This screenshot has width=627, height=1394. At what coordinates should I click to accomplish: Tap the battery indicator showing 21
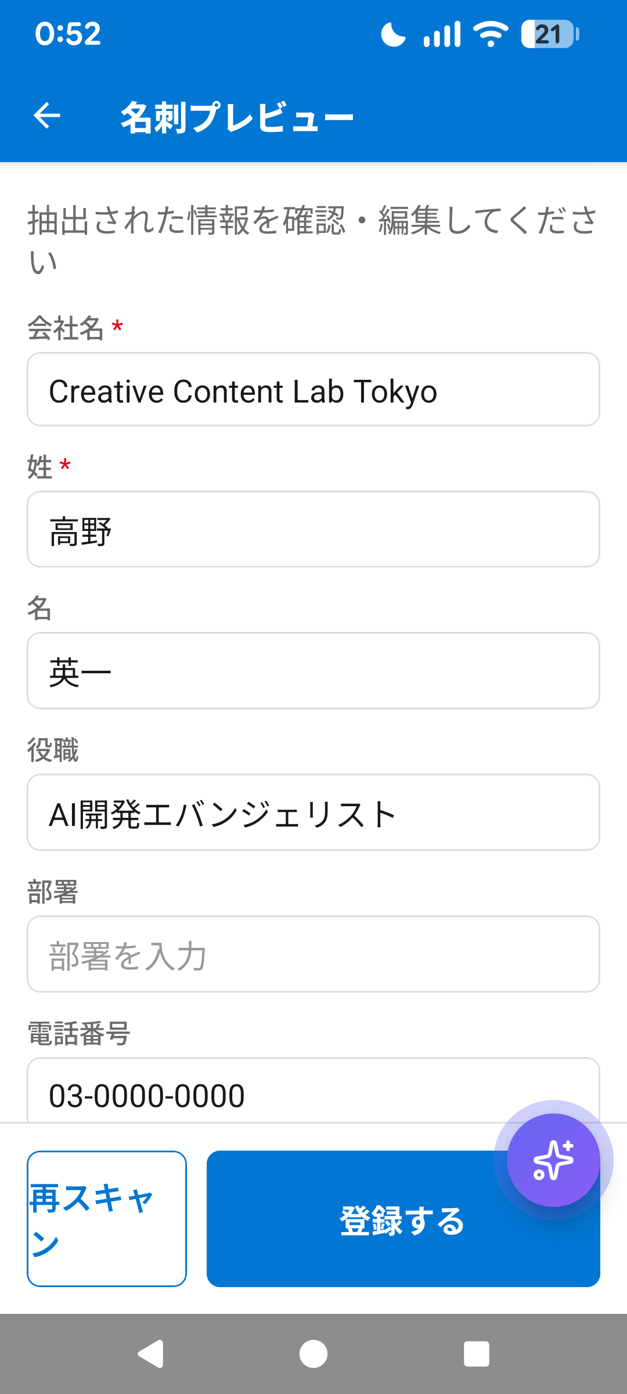tap(549, 34)
